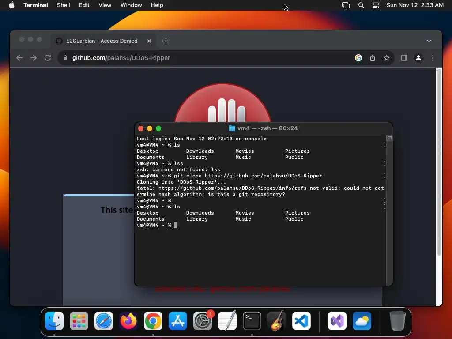Launch Safari from the Dock
The width and height of the screenshot is (452, 339).
click(x=104, y=321)
